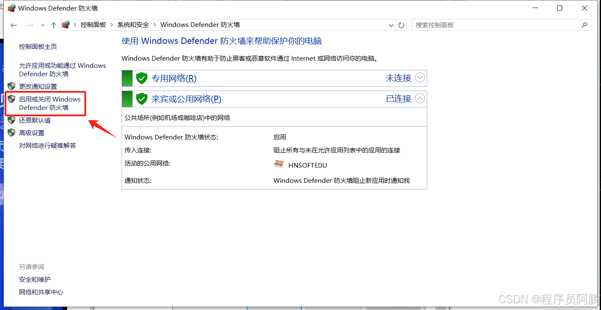This screenshot has height=310, width=601.
Task: Click the shield icon beside 更改通知设置
Action: pyautogui.click(x=11, y=86)
